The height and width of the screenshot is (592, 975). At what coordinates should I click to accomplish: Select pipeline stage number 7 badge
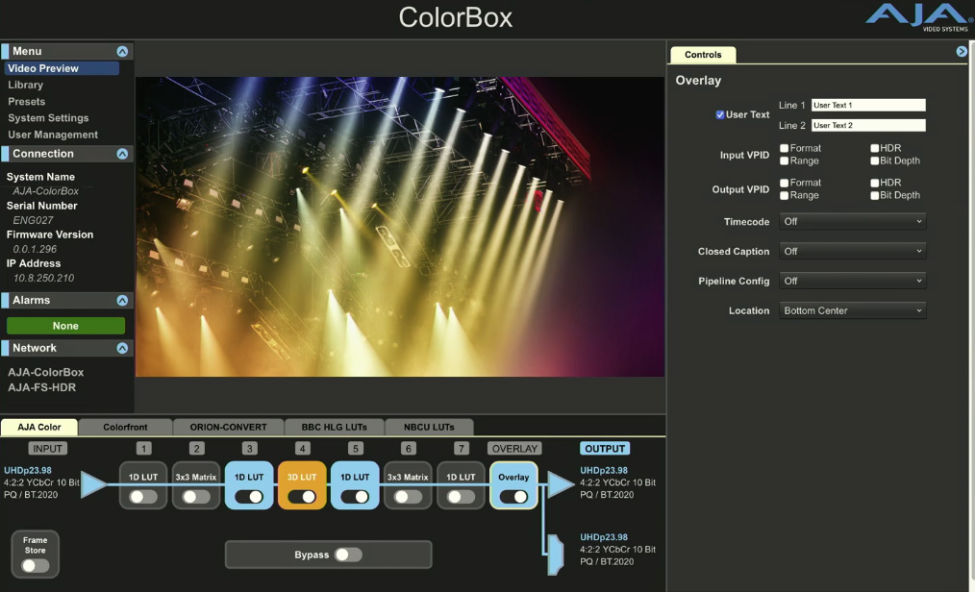(461, 449)
